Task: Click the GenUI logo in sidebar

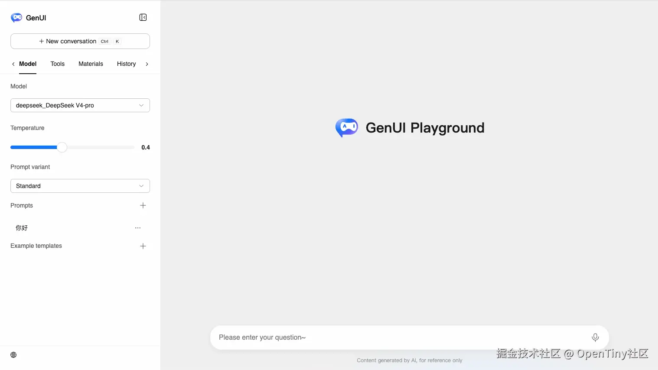Action: [x=16, y=18]
